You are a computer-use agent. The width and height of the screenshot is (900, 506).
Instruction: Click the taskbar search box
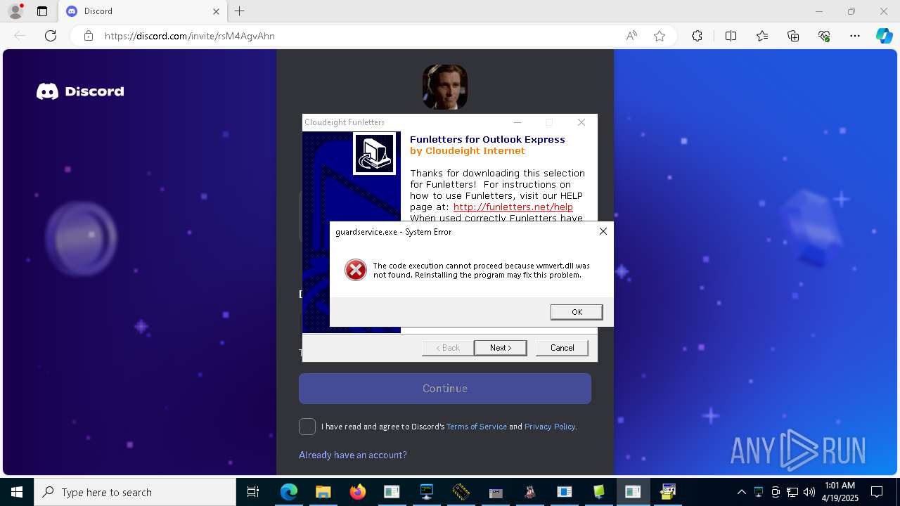pos(135,492)
